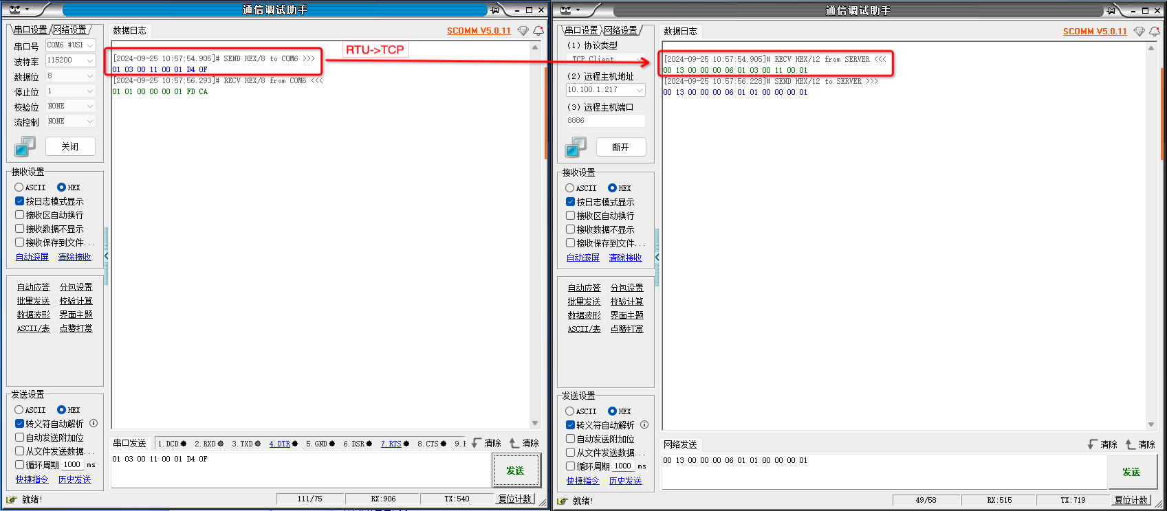Open the 波特率 115200 dropdown
The height and width of the screenshot is (511, 1167).
click(70, 60)
